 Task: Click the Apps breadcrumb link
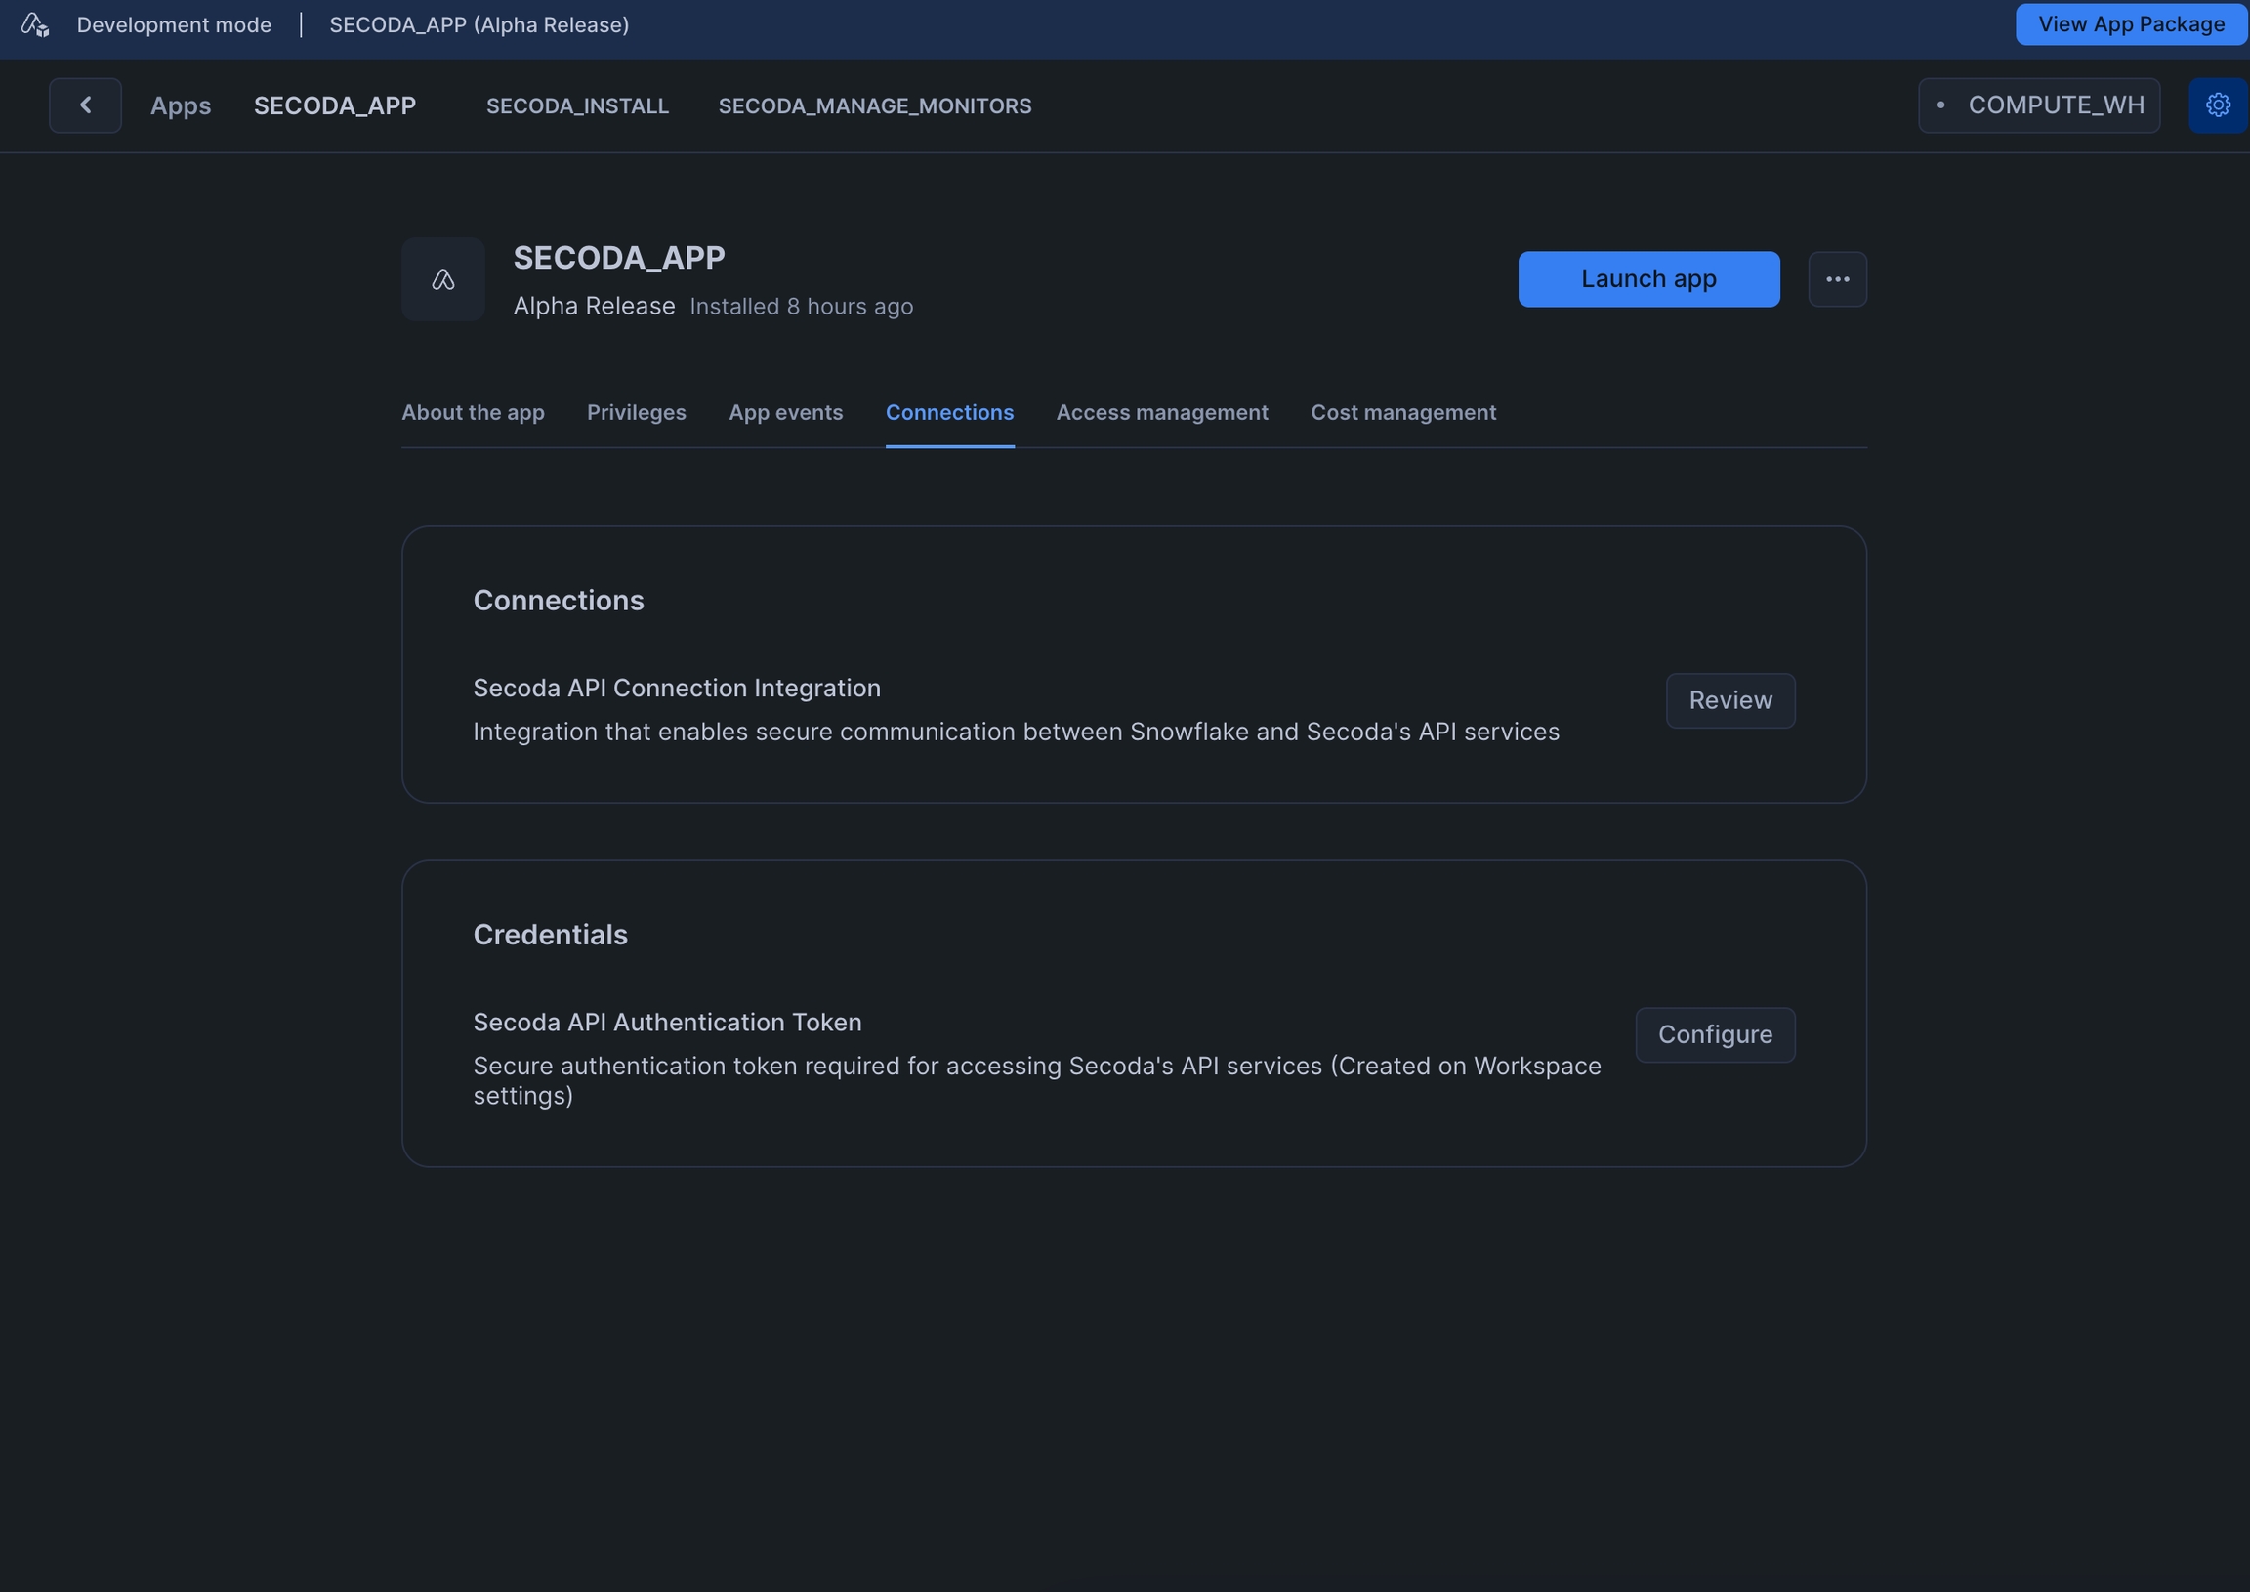pyautogui.click(x=181, y=105)
